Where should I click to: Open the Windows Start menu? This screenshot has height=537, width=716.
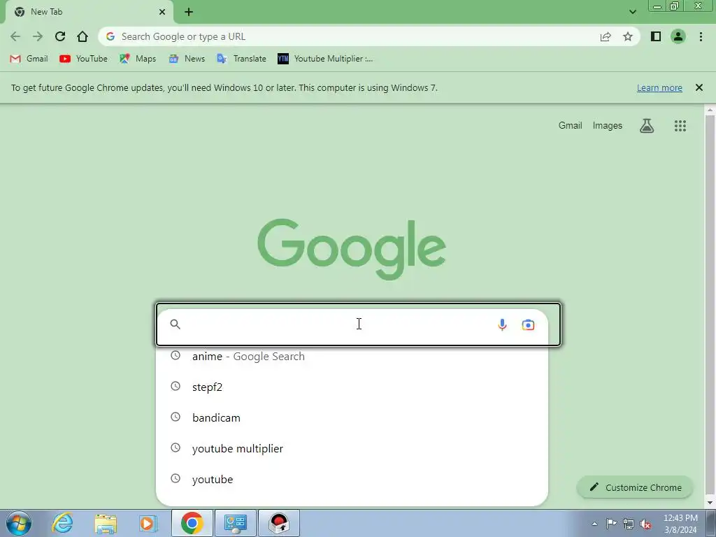coord(19,523)
